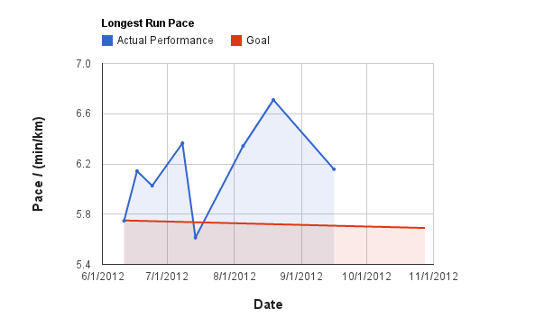The width and height of the screenshot is (535, 327).
Task: Click the first blue data point at 5.75
Action: pos(125,221)
